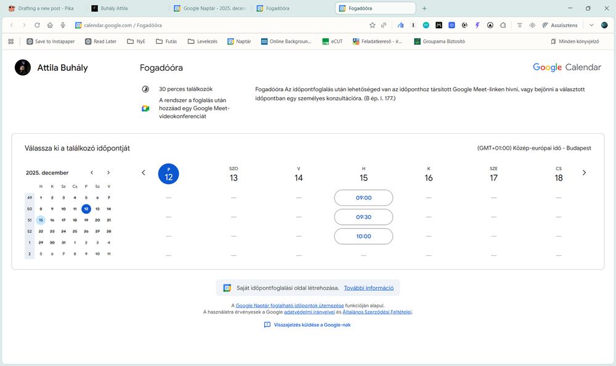Open the black 'M' extension icon
The height and width of the screenshot is (366, 616).
(439, 25)
